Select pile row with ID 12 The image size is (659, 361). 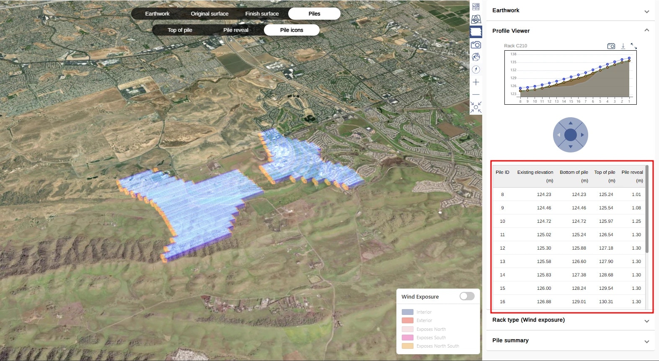569,248
